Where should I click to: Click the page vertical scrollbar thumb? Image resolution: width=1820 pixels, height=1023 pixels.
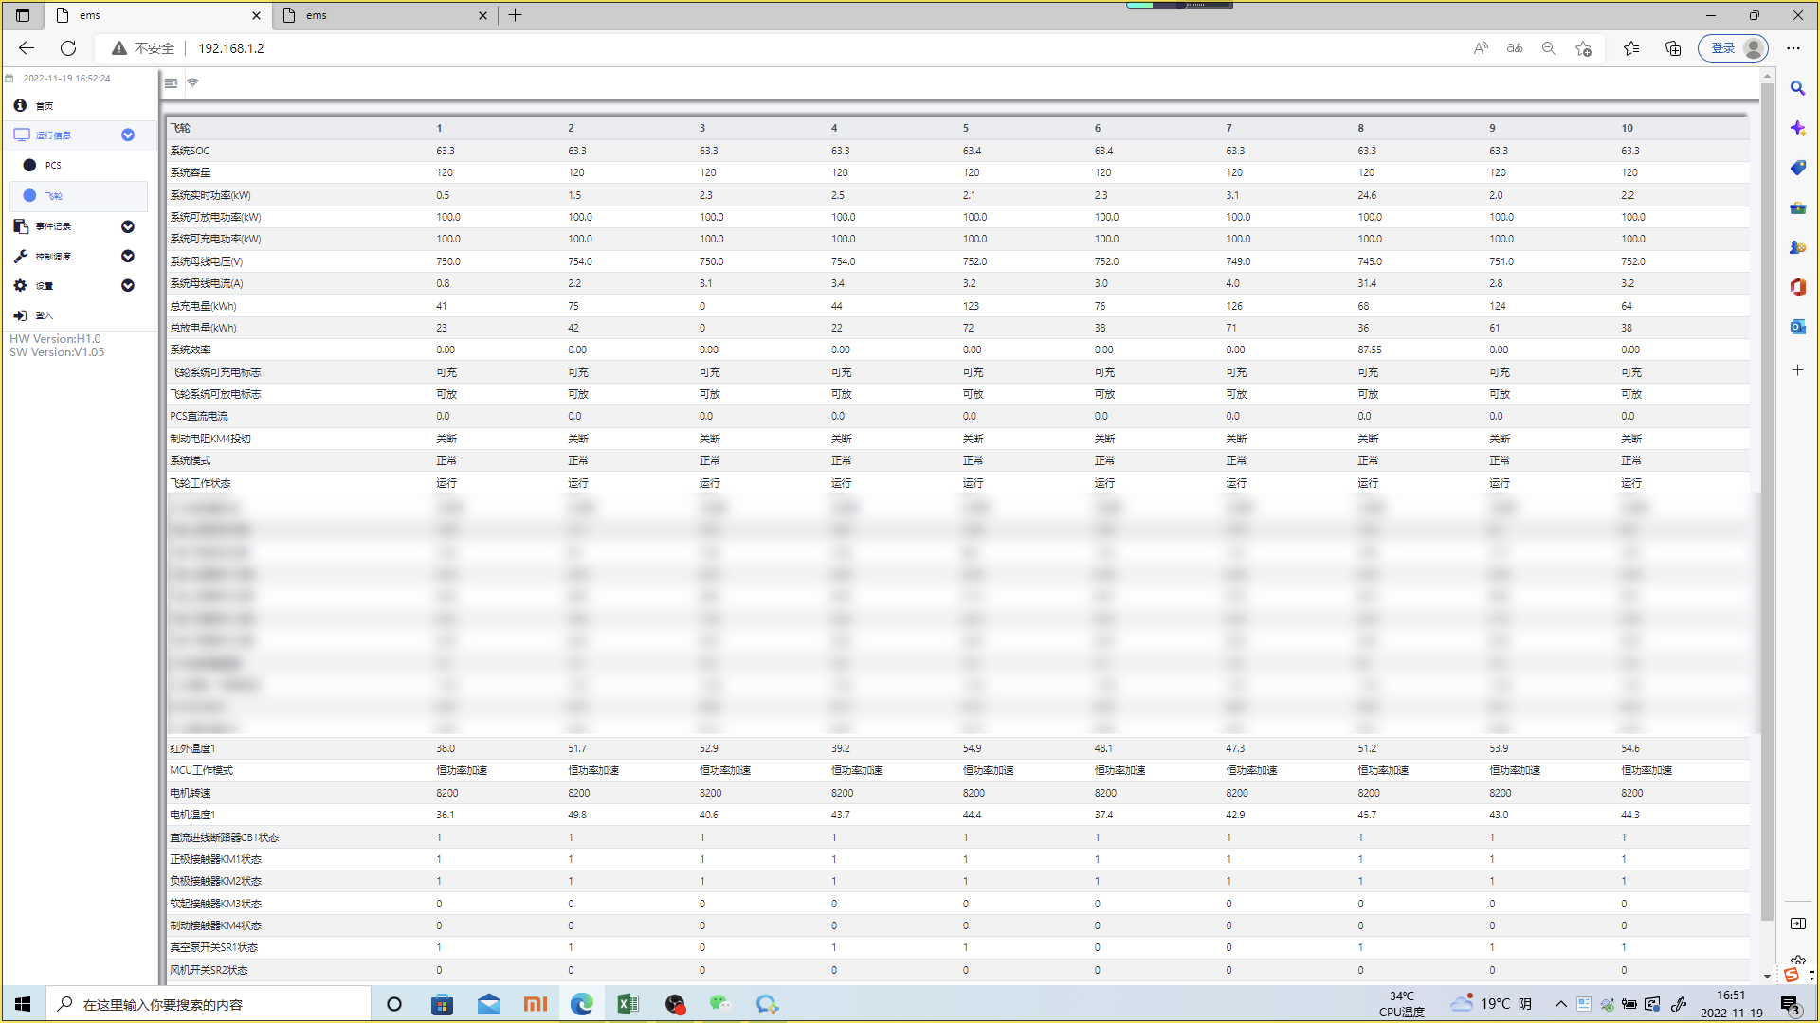point(1767,502)
